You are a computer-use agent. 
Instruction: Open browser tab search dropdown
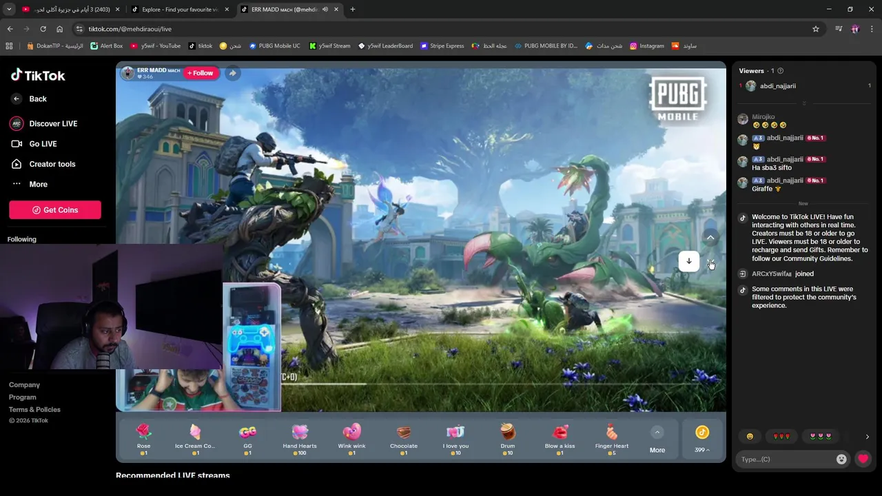tap(8, 10)
